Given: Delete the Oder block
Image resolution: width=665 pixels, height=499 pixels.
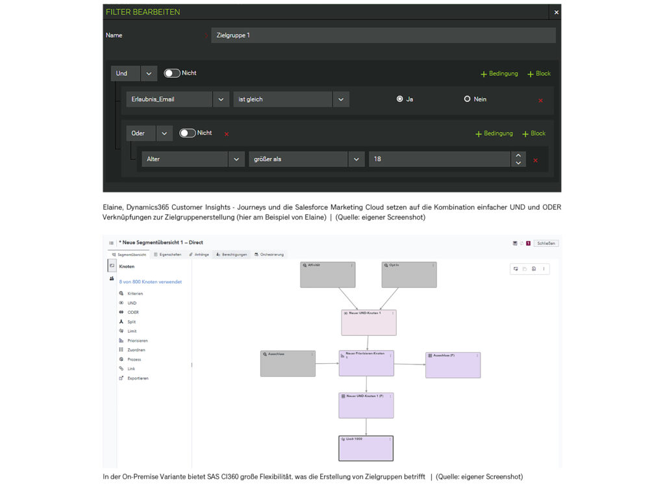Looking at the screenshot, I should (227, 134).
